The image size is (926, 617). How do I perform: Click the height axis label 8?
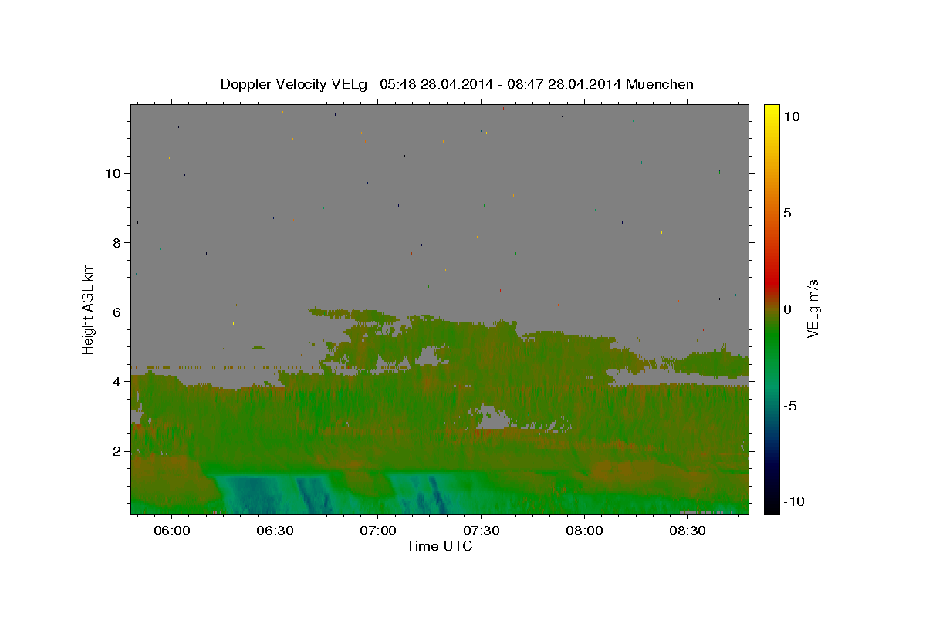(x=117, y=243)
